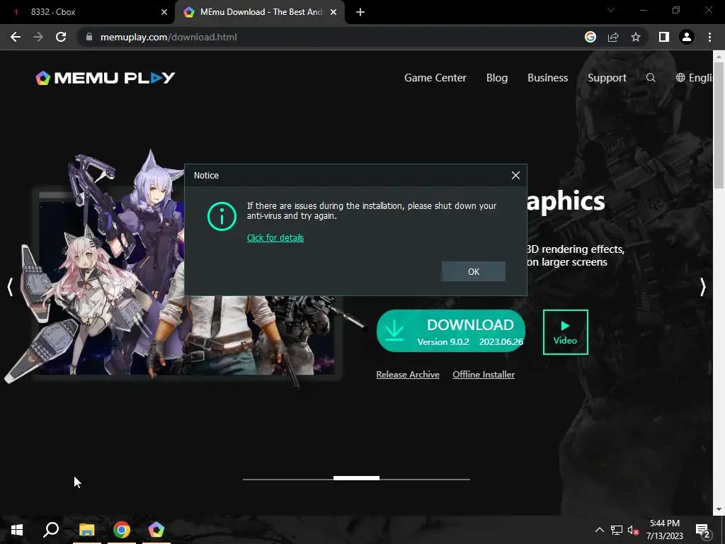
Task: Select the active carousel slide indicator
Action: click(x=356, y=478)
